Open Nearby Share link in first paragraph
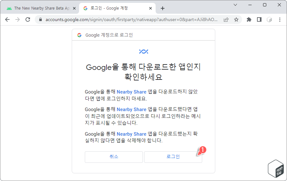Viewport: 287px width, 181px height. pos(131,92)
